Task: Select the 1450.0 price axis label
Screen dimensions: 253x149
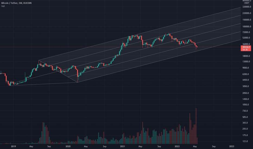Action: (246, 99)
